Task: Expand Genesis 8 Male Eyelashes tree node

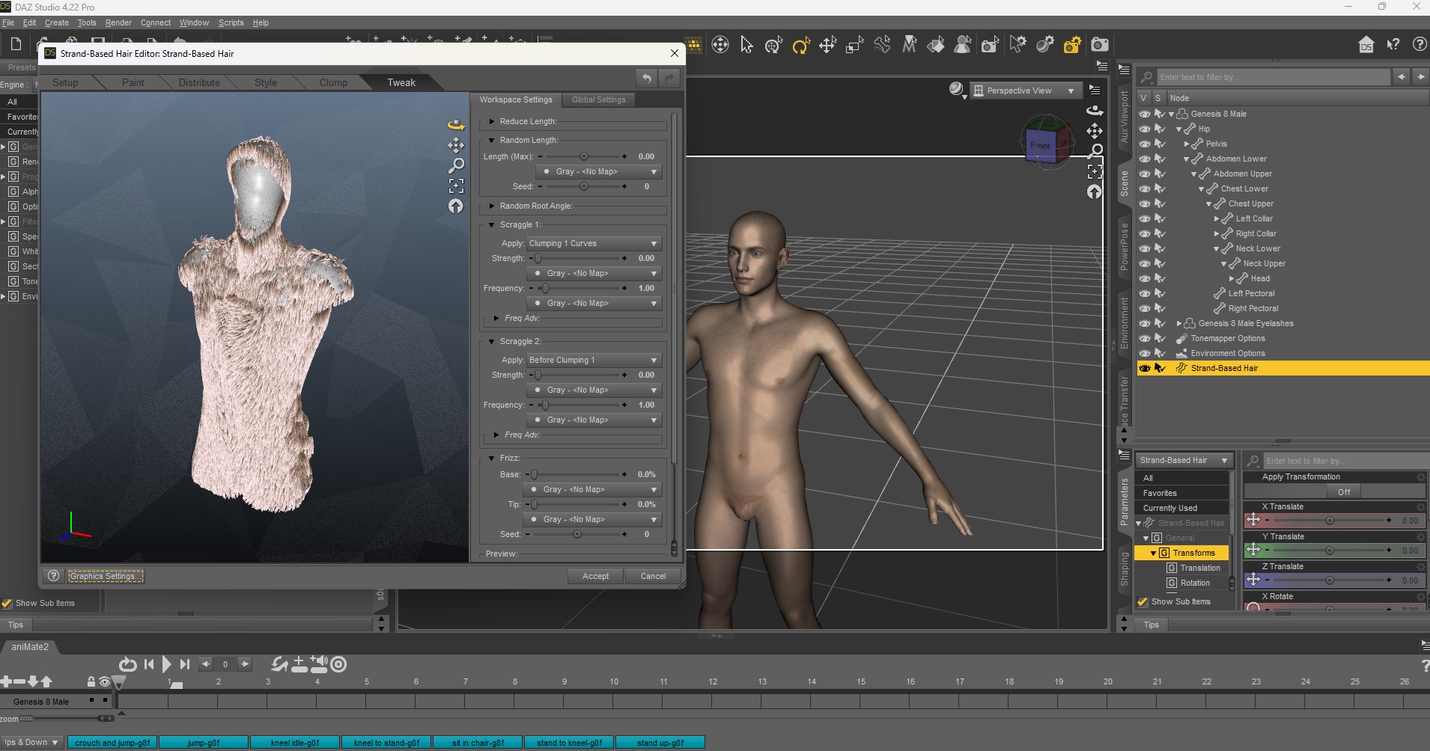Action: (x=1178, y=324)
